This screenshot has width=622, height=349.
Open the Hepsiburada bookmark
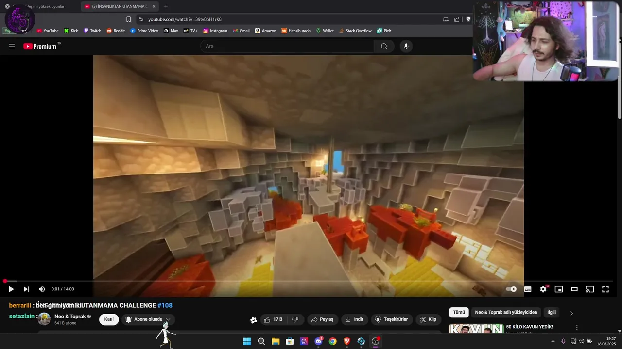pos(296,31)
